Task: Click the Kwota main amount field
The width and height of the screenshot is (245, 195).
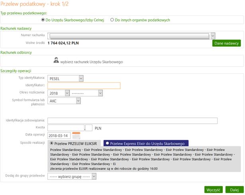Action: coord(66,128)
